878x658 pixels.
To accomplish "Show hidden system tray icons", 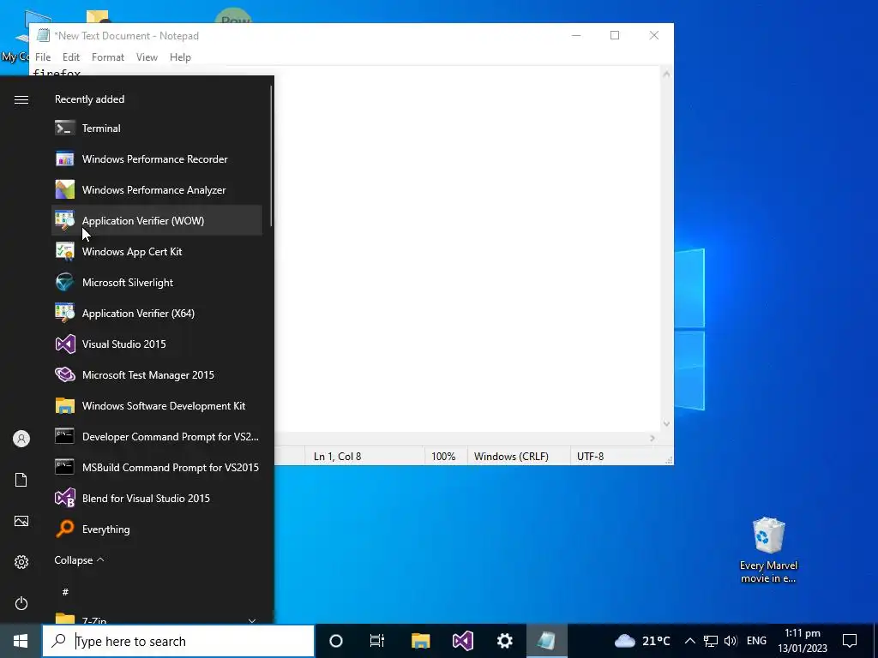I will 690,641.
